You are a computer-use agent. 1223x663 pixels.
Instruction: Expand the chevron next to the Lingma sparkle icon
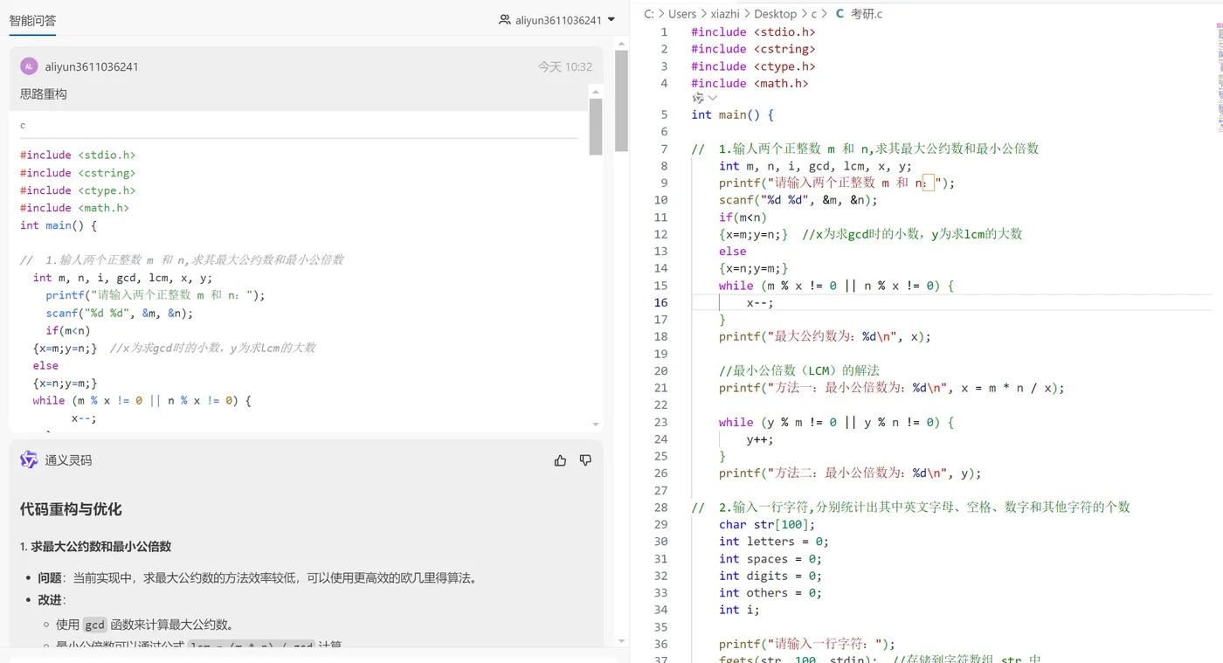[x=713, y=99]
